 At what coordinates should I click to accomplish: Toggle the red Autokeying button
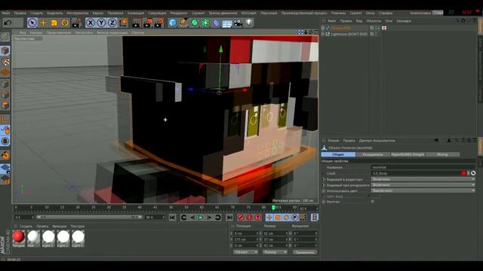pyautogui.click(x=249, y=218)
